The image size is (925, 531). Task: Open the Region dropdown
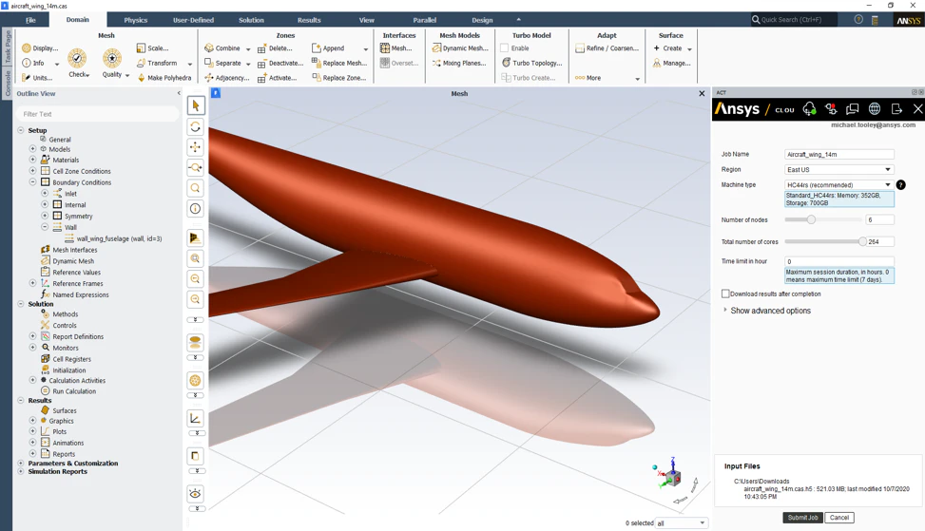tap(839, 170)
